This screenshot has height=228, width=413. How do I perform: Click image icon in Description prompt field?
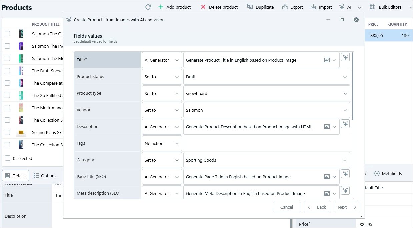[327, 127]
